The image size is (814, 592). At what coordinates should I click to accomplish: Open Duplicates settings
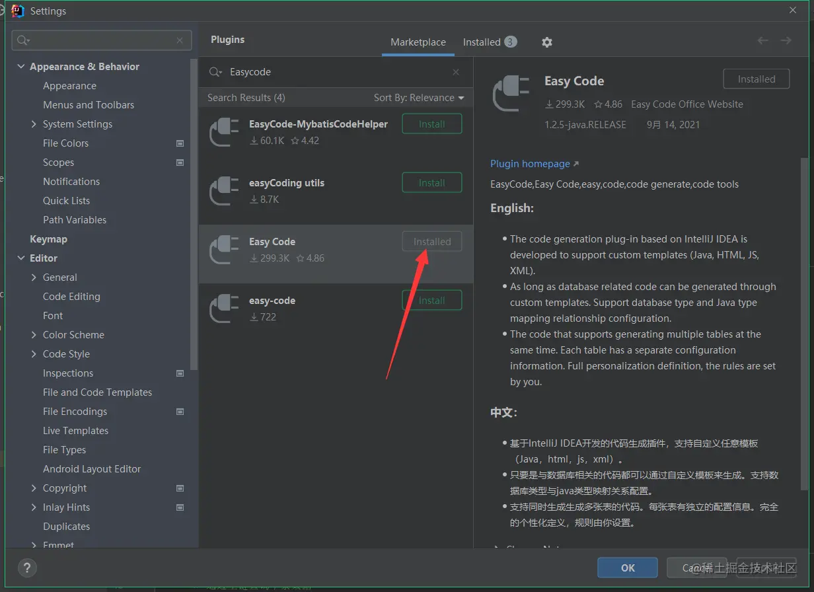(x=66, y=527)
